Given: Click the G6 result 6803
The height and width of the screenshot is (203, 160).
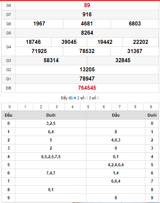Looking at the screenshot, I should [x=135, y=24].
